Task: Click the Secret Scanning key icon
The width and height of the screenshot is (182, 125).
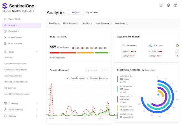Action: tap(5, 110)
